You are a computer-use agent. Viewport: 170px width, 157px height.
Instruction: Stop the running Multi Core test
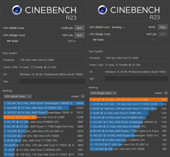click(x=163, y=27)
